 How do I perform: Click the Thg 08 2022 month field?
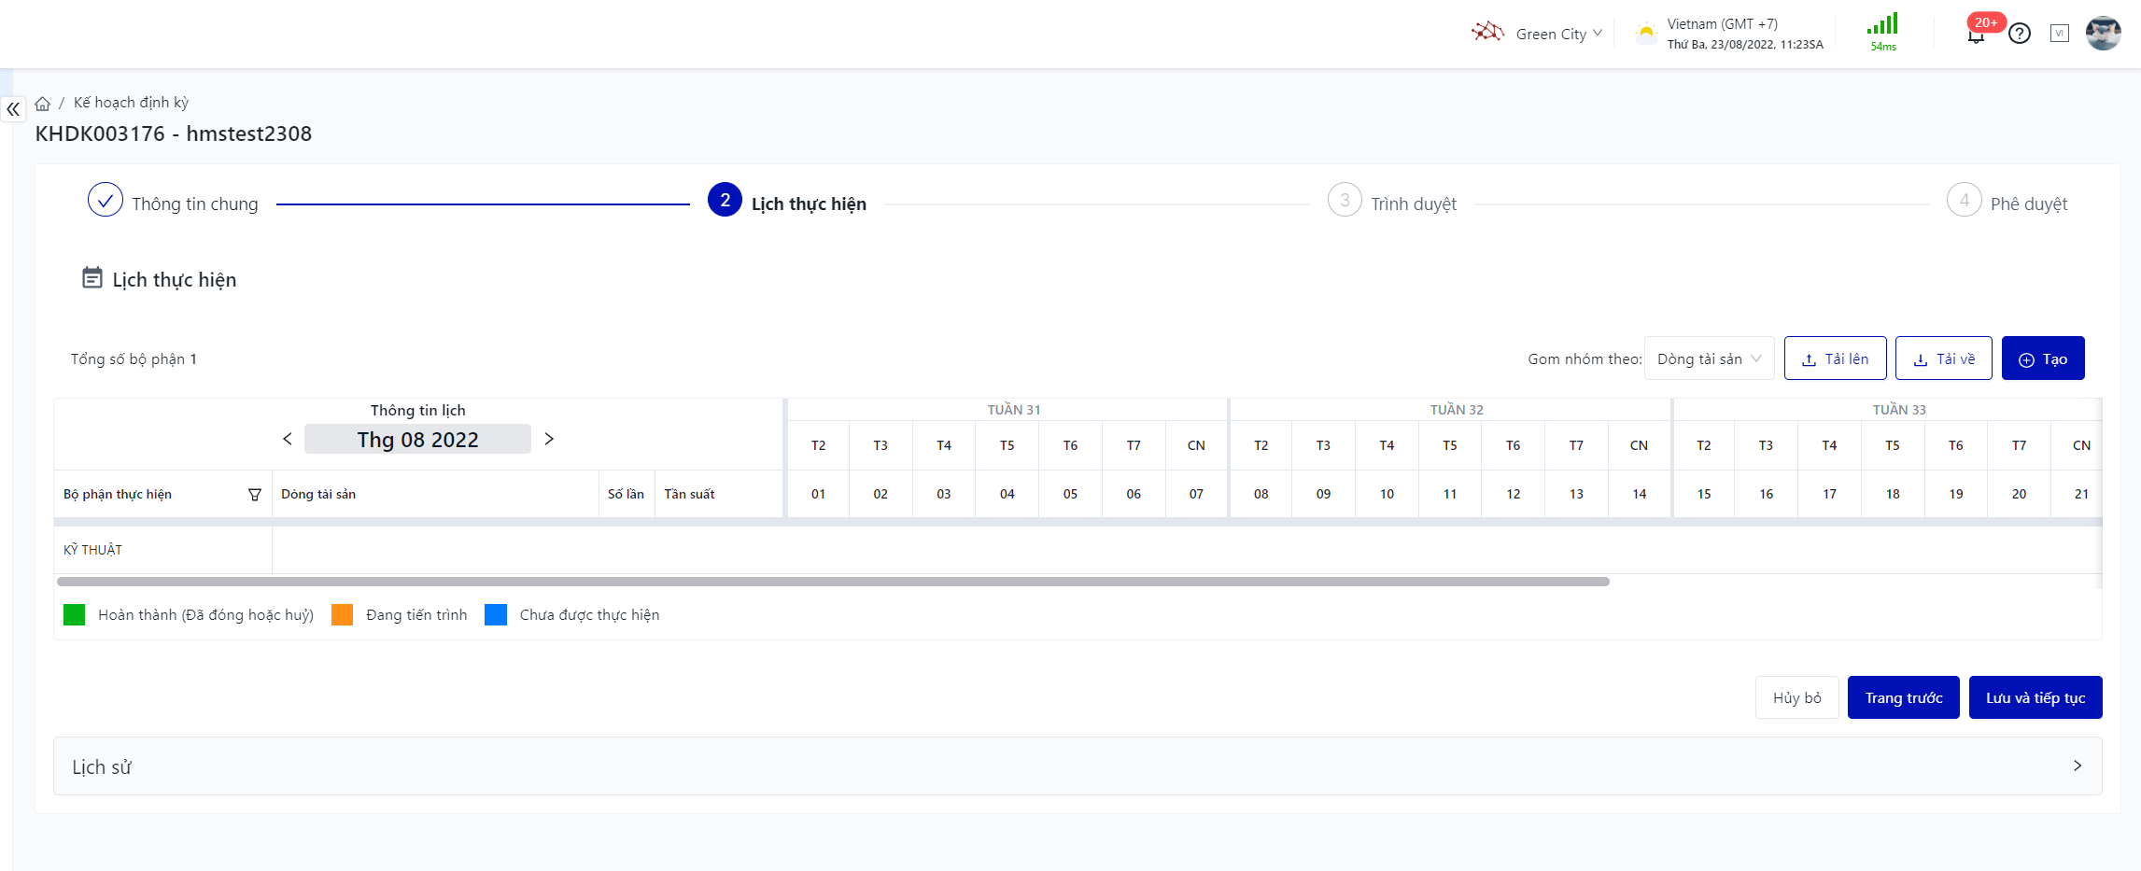[417, 439]
